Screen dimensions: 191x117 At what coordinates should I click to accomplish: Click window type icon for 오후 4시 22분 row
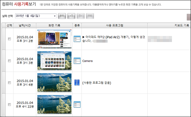coord(77,104)
